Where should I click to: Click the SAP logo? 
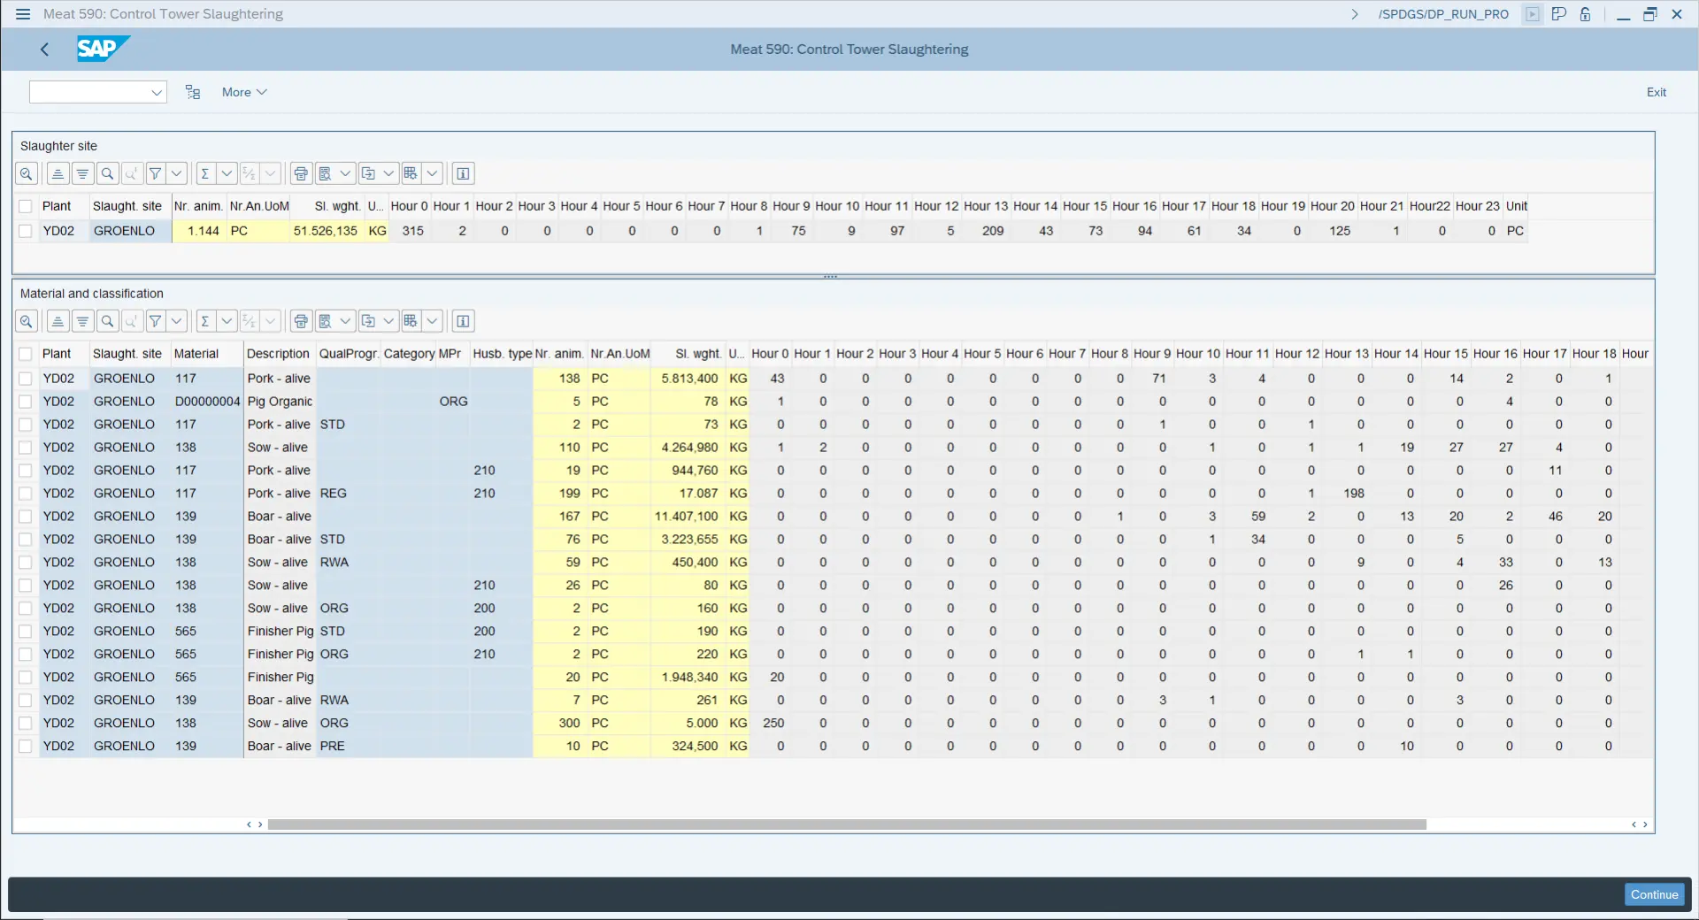pyautogui.click(x=103, y=49)
